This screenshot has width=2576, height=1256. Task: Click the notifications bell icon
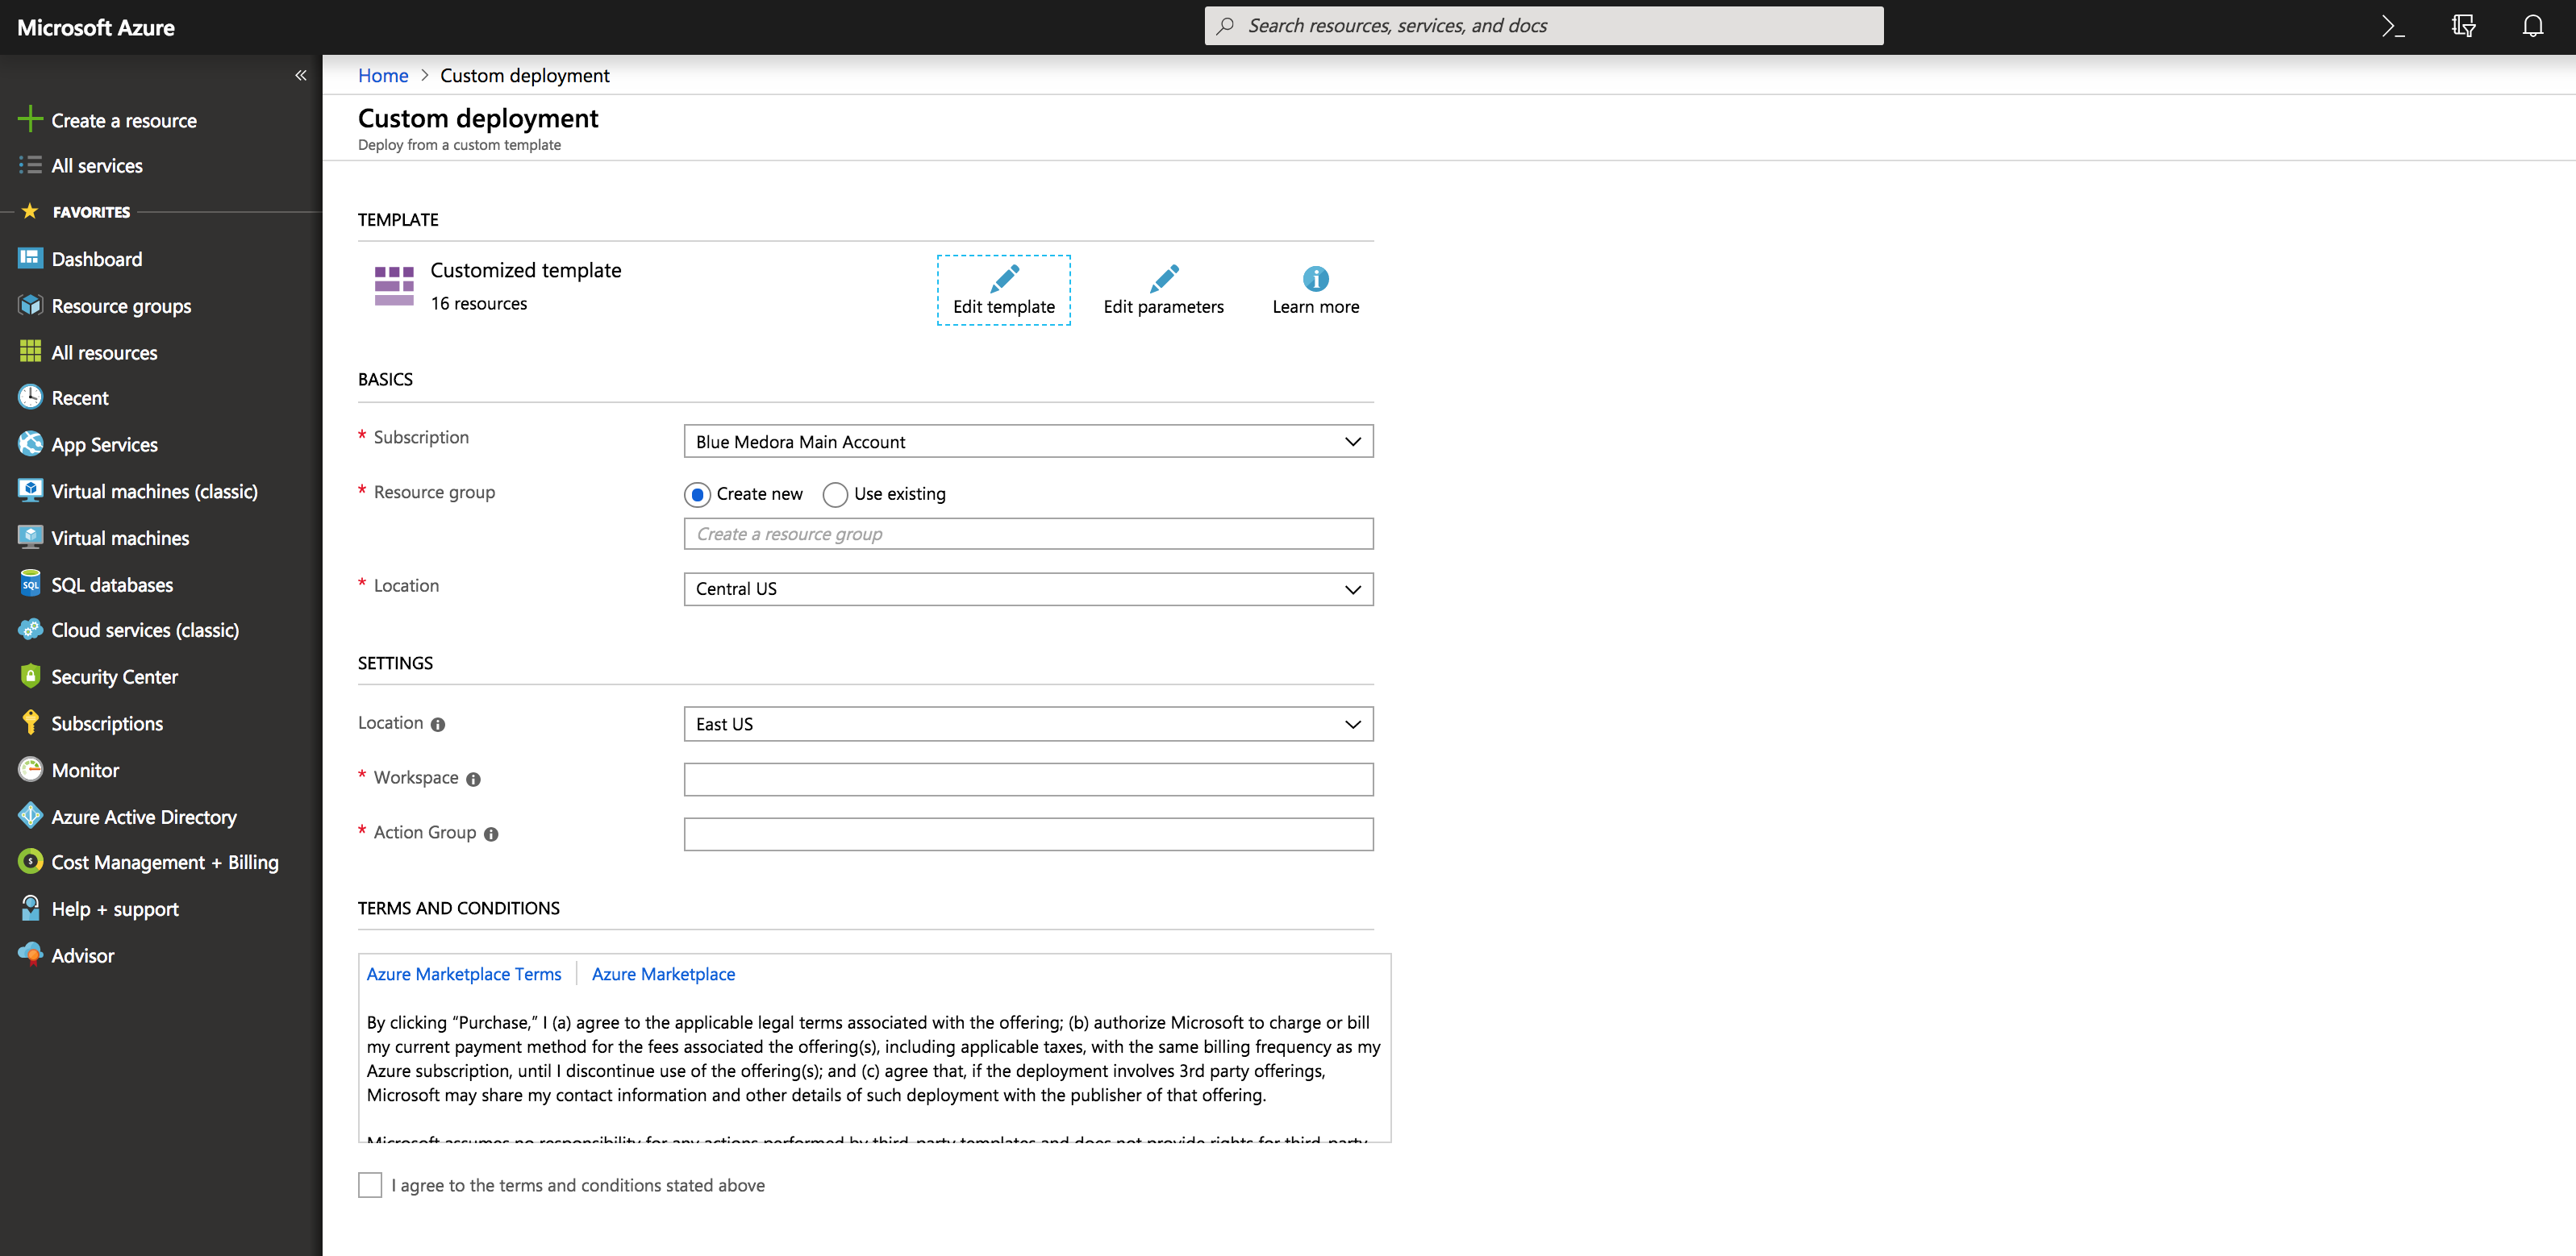coord(2532,27)
